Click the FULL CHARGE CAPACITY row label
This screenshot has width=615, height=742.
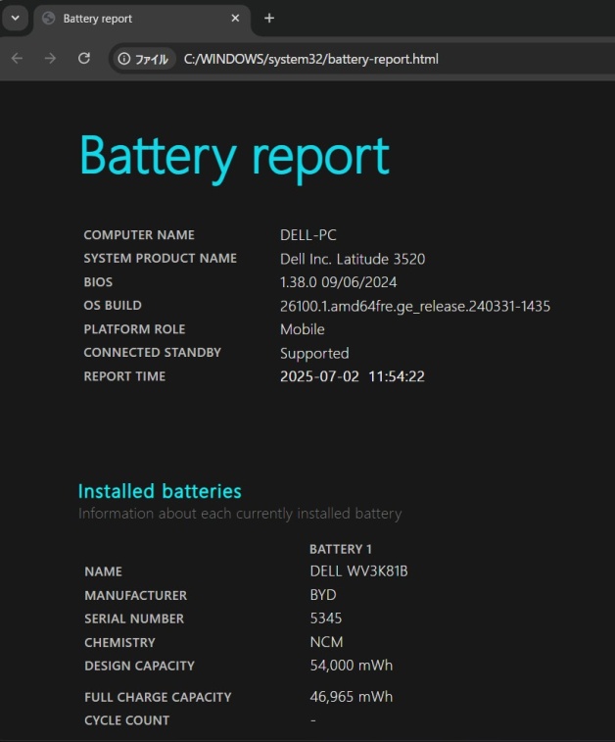pos(158,697)
